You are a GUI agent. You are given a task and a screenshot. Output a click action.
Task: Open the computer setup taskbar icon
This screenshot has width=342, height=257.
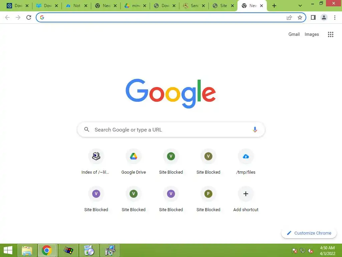110,250
